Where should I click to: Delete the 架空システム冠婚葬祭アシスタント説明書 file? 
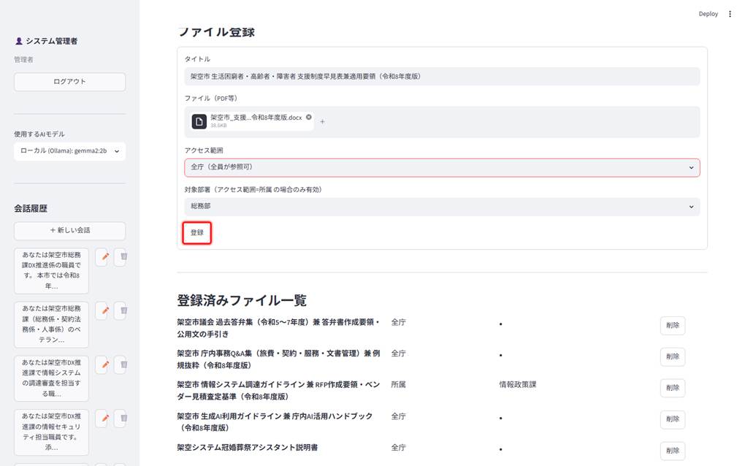pyautogui.click(x=672, y=451)
